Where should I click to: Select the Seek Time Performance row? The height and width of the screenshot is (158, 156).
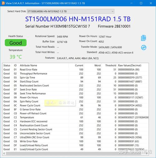[x=76, y=93]
